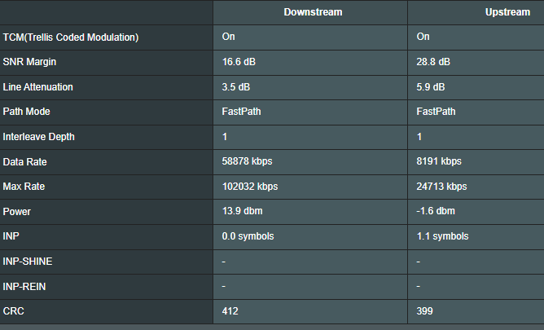Select the SNR Margin row label
This screenshot has height=330, width=544.
pyautogui.click(x=29, y=62)
